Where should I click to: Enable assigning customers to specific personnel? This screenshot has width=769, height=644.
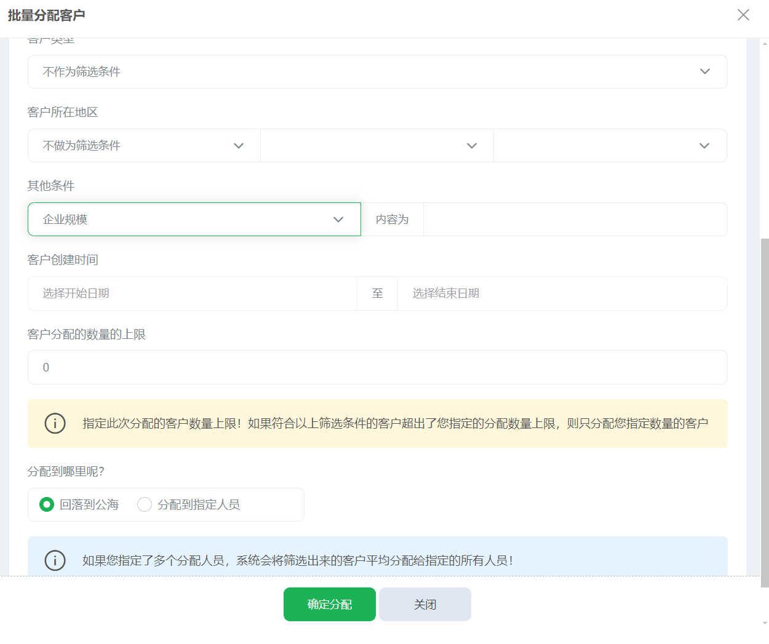[x=145, y=504]
